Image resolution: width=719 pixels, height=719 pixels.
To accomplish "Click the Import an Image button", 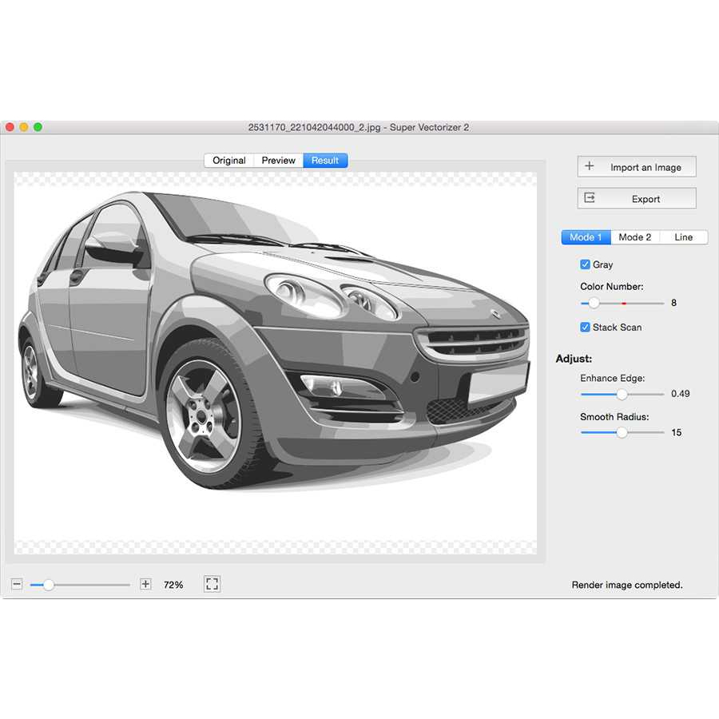I will pos(637,167).
